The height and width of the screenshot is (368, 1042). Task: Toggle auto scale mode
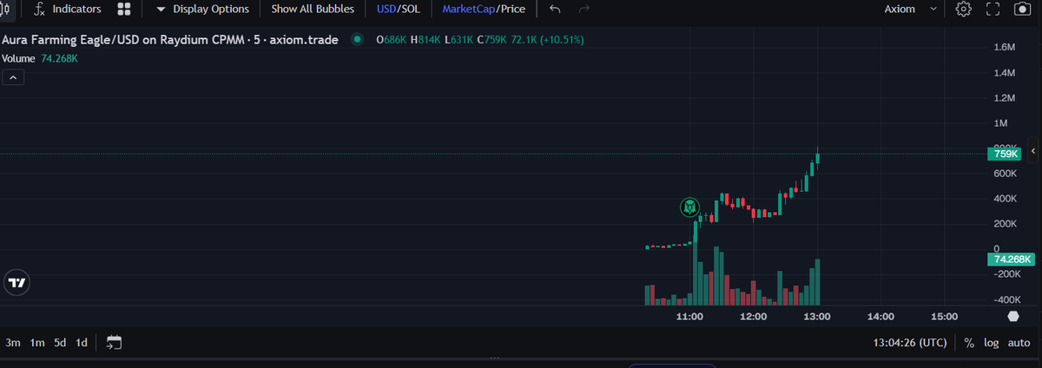pyautogui.click(x=1019, y=343)
